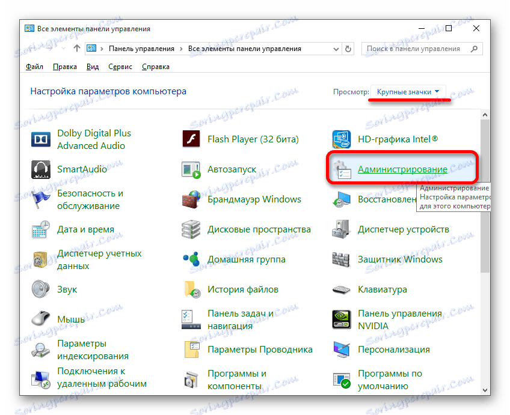Click the Звук speaker icon
The image size is (510, 415).
(x=41, y=289)
